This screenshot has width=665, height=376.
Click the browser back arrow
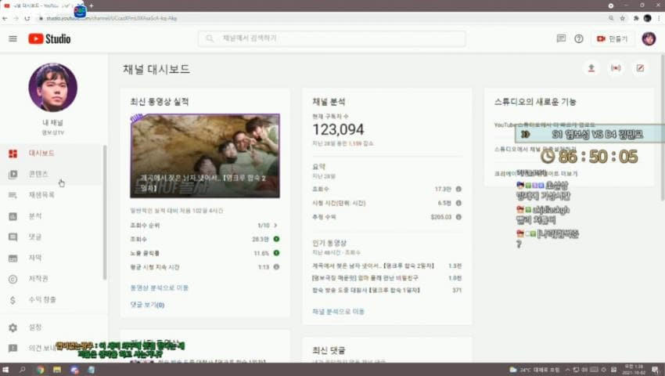click(5, 18)
